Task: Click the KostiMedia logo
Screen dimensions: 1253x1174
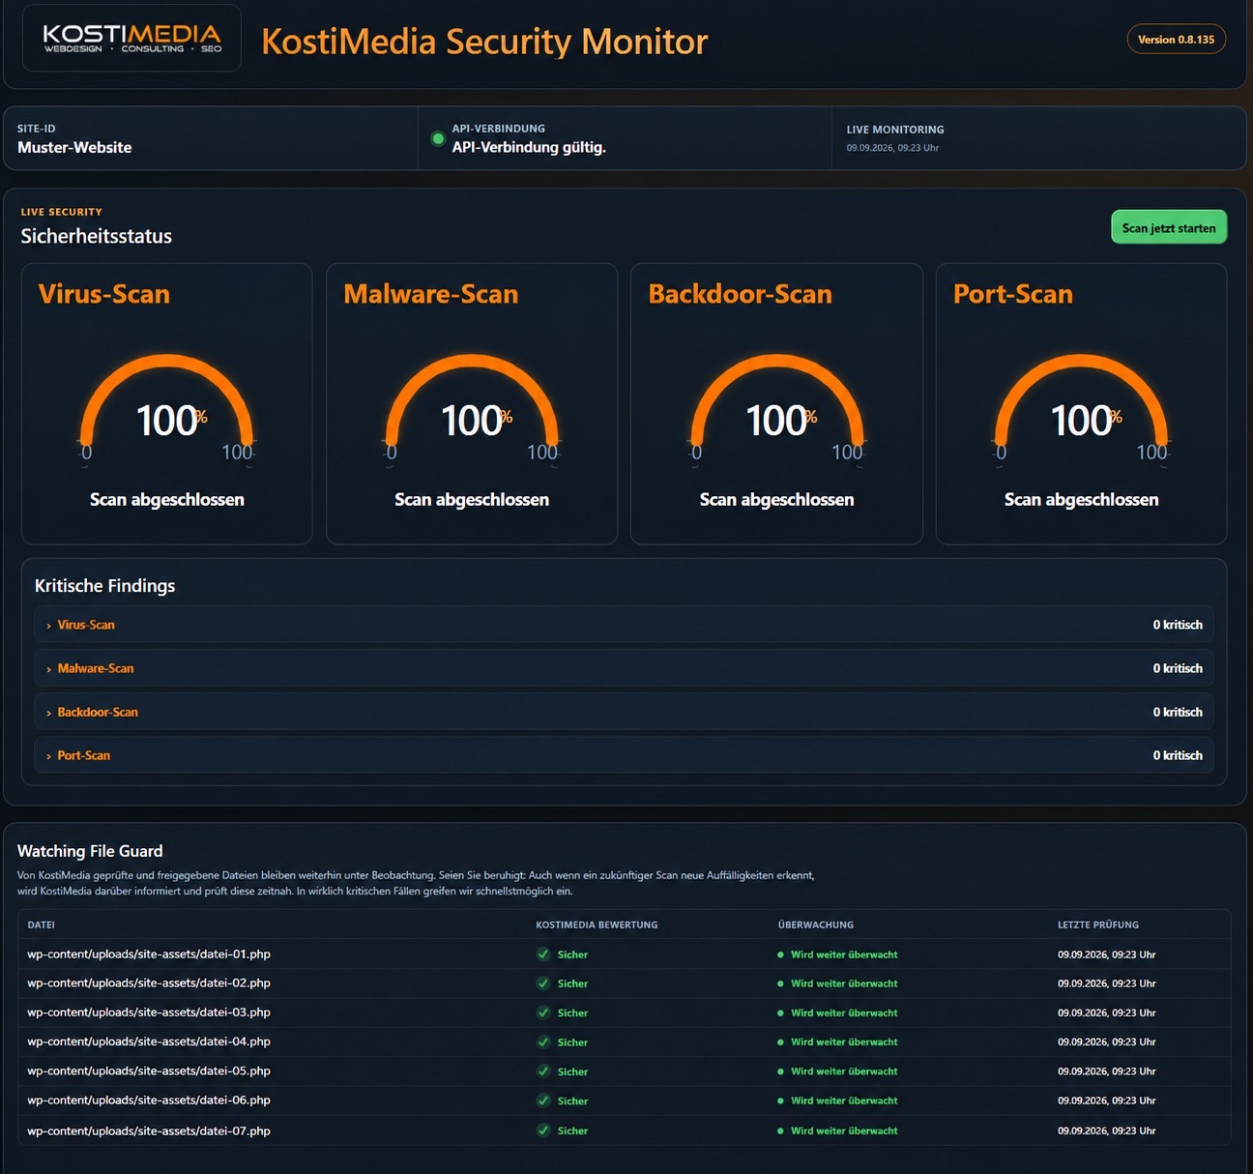Action: coord(132,38)
